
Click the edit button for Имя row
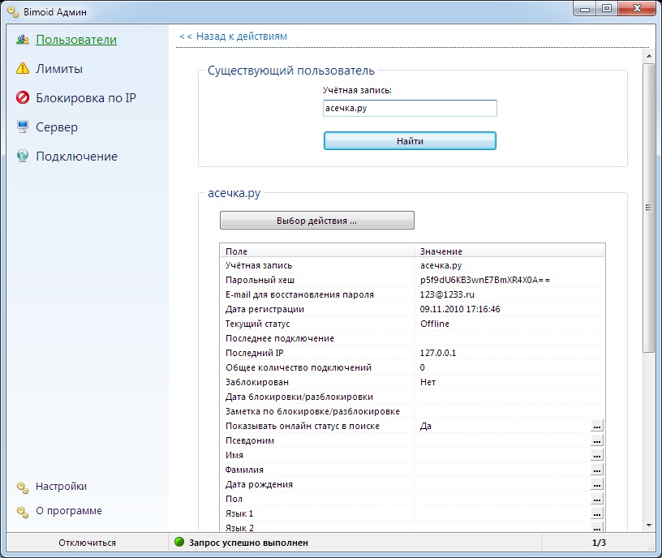pos(596,455)
